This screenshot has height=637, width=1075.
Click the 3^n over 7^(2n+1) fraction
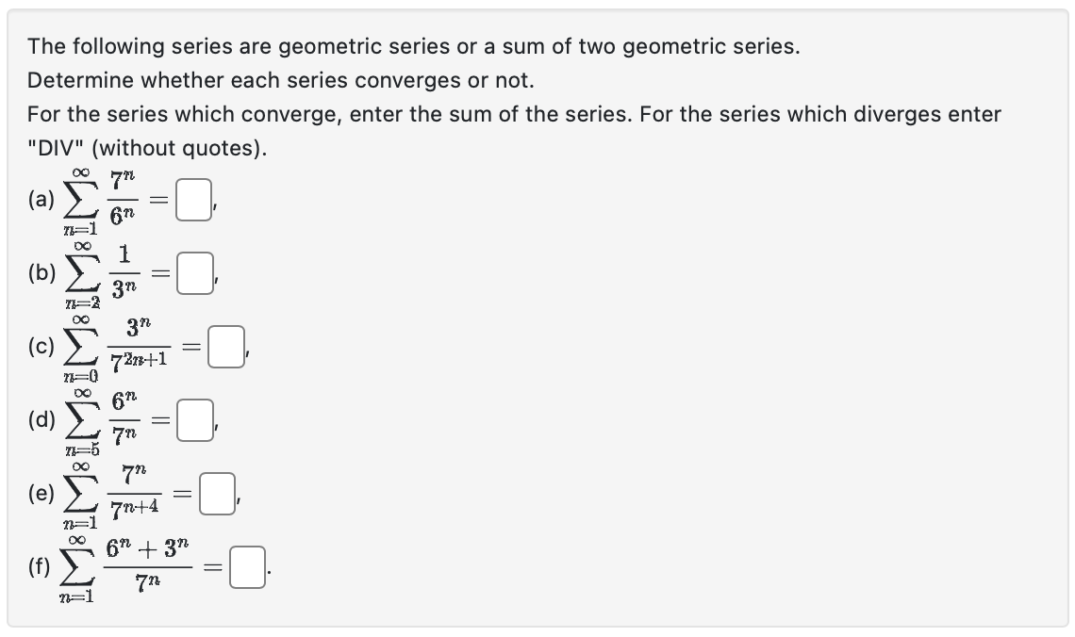tap(140, 346)
